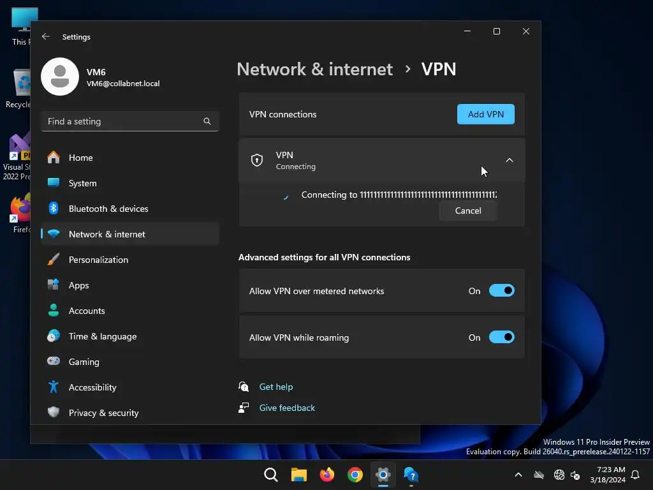Viewport: 653px width, 490px height.
Task: Open File Explorer from the taskbar
Action: point(299,475)
